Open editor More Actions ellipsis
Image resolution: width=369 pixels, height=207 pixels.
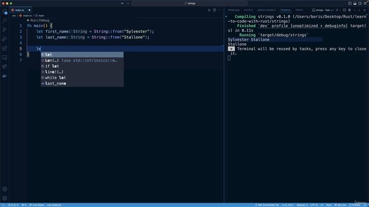(219, 10)
